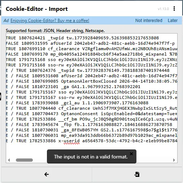The width and height of the screenshot is (183, 183).
Task: Click the _gcl_au cookie line
Action: point(77,103)
